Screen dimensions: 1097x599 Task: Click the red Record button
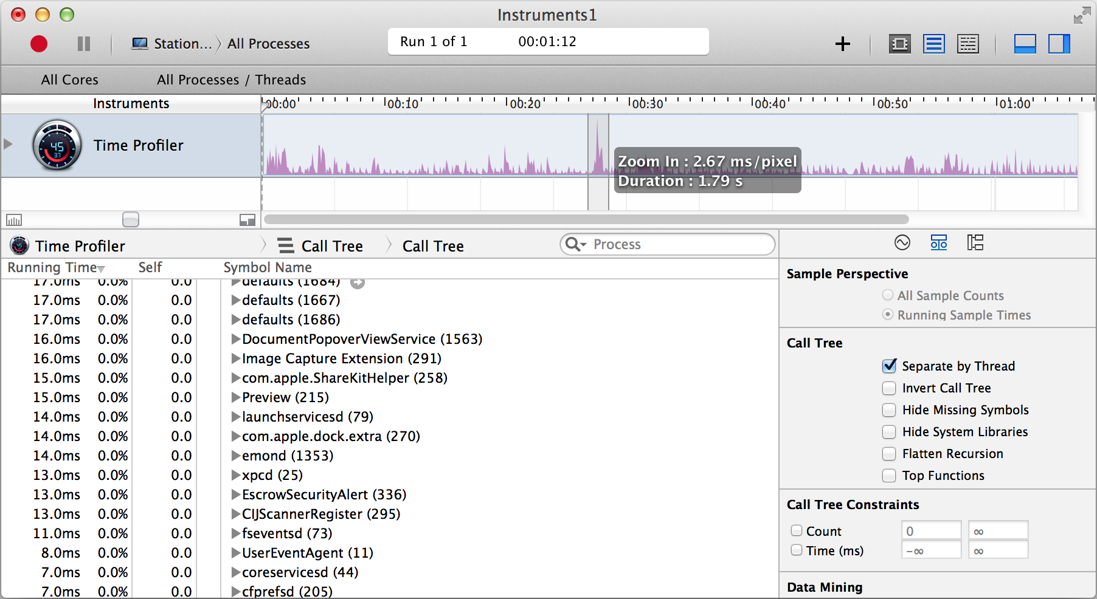coord(39,44)
